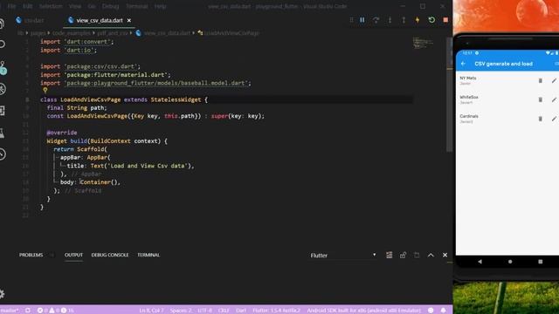The image size is (559, 314).
Task: Open the File menu
Action: [11, 6]
